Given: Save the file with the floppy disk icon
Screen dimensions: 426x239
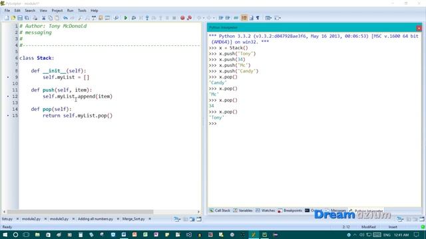Looking at the screenshot, I should tap(20, 18).
